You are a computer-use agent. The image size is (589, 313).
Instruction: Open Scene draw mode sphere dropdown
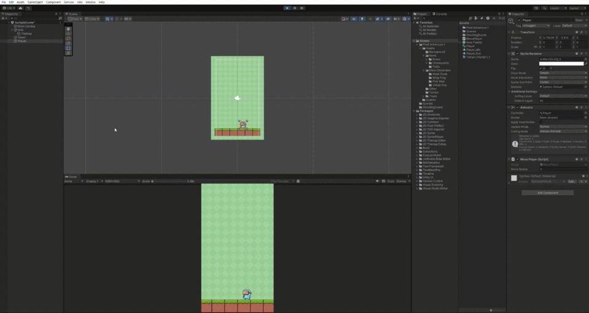(x=344, y=19)
